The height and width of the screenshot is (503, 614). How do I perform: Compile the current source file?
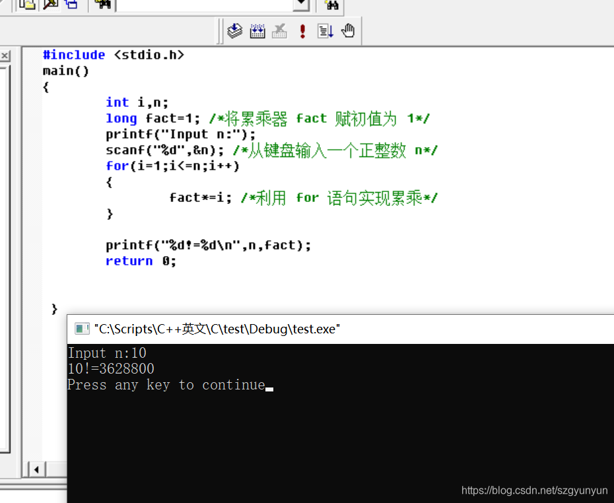pyautogui.click(x=235, y=30)
